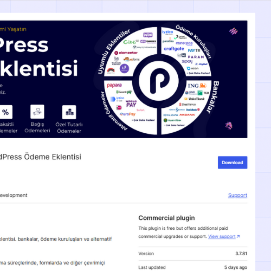Click the Bağış Ödemeleri heart-hand icon
271x271 pixels.
37,112
